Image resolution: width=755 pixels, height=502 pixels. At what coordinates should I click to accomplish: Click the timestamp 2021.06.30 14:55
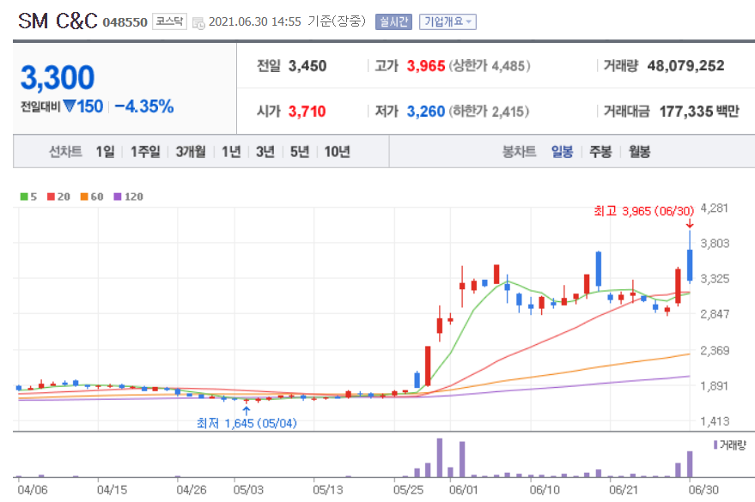pyautogui.click(x=255, y=21)
